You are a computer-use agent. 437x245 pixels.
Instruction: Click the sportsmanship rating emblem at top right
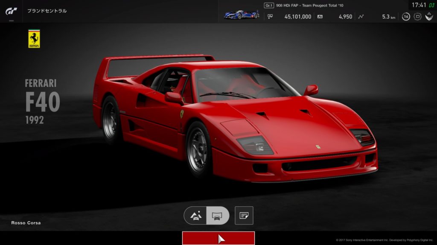[x=429, y=17]
